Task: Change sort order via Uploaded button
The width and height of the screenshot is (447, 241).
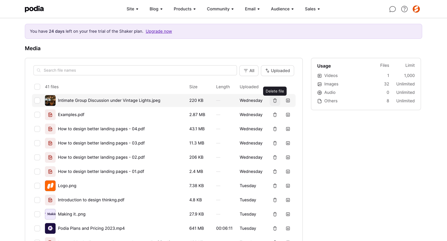Action: tap(278, 71)
